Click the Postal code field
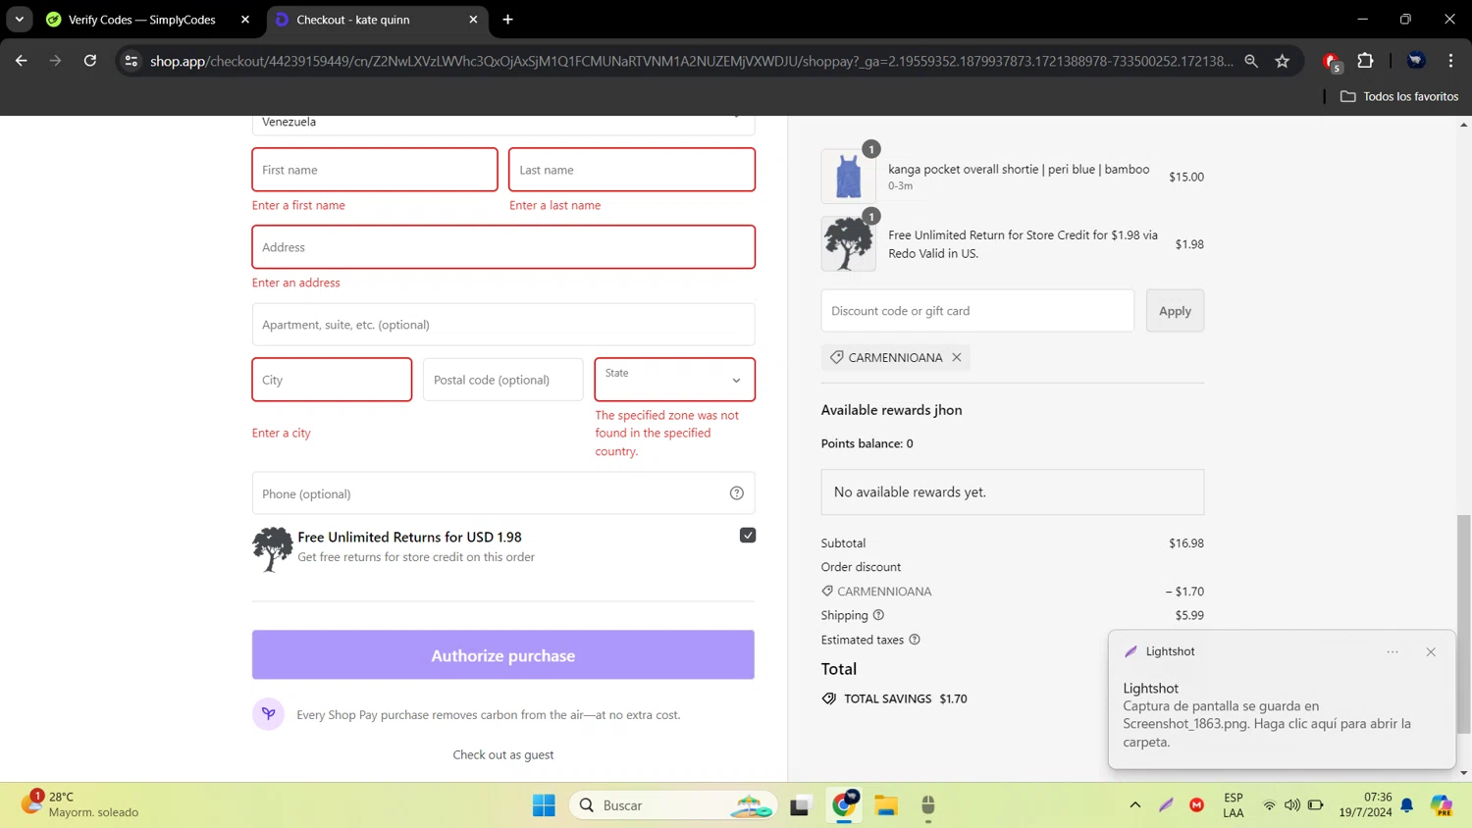The height and width of the screenshot is (828, 1472). (x=502, y=380)
